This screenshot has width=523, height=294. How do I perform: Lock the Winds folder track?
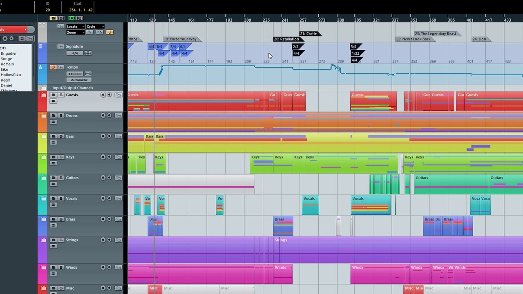(118, 267)
